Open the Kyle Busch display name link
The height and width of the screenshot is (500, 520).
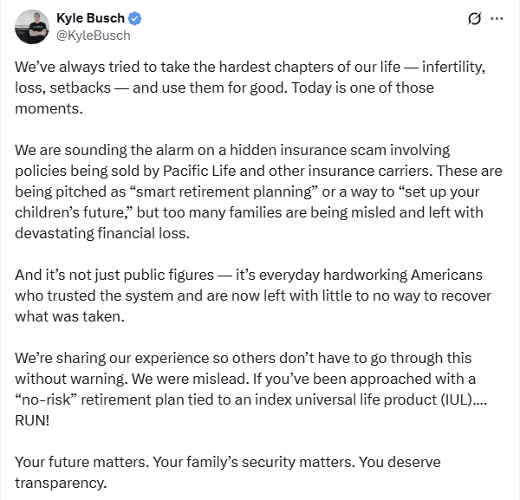tap(89, 18)
